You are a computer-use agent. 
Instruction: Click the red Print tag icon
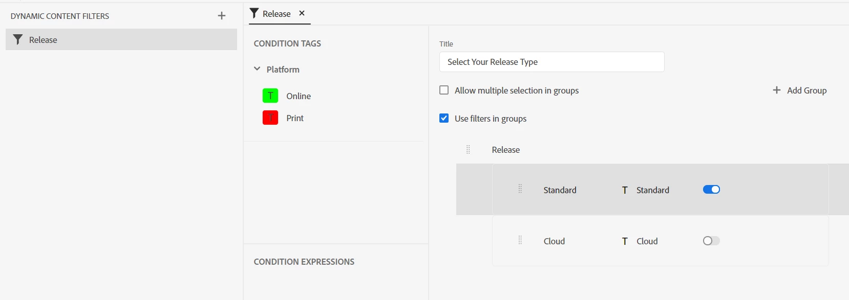[x=270, y=118]
